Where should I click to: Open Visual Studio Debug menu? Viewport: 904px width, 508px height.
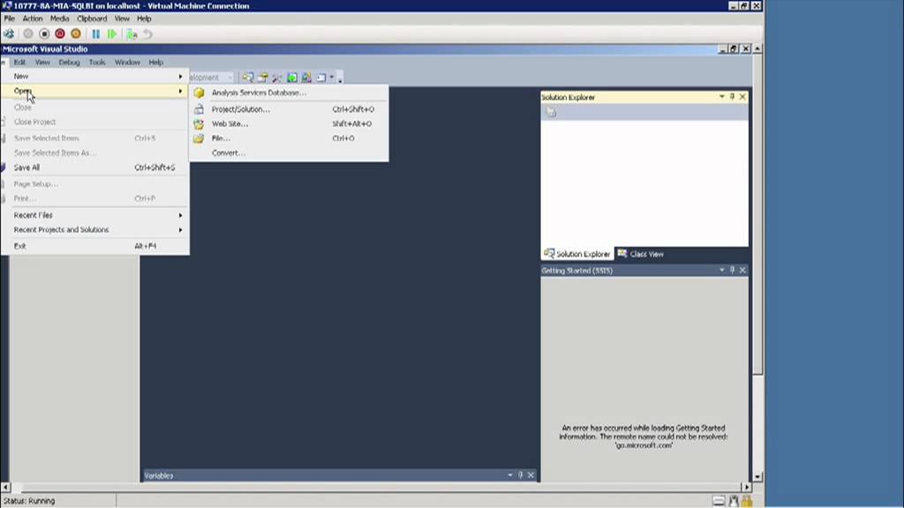pos(69,63)
